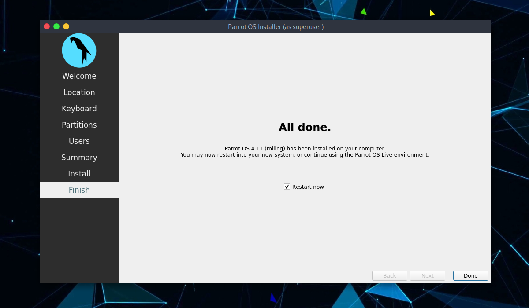This screenshot has height=308, width=529.
Task: Click 'Parrot OS 4.11 (rolling) has been installed' text
Action: point(305,149)
